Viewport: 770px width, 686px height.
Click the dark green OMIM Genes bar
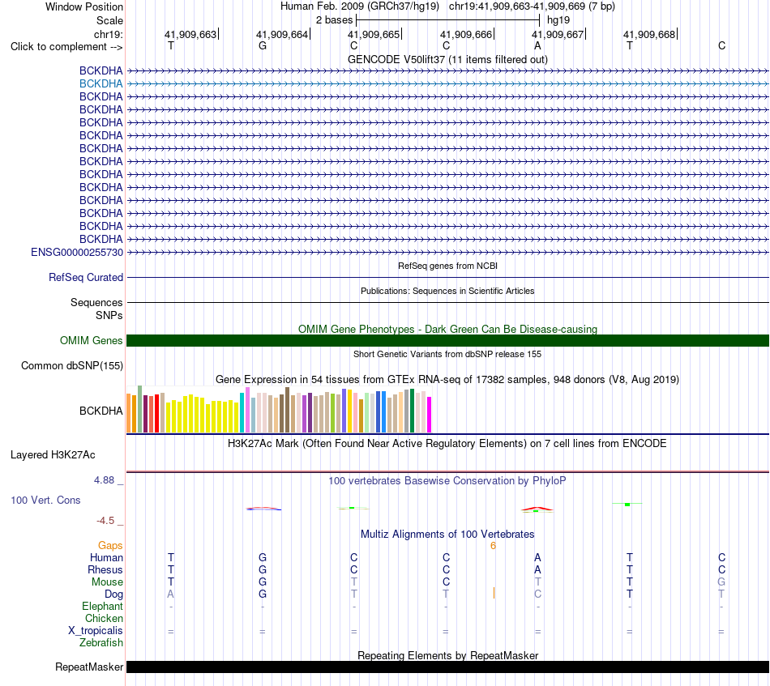coord(447,340)
